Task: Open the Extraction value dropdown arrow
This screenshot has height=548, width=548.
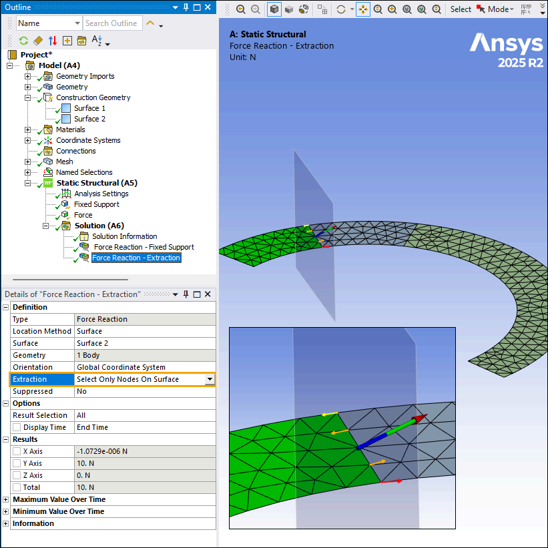Action: pyautogui.click(x=210, y=379)
